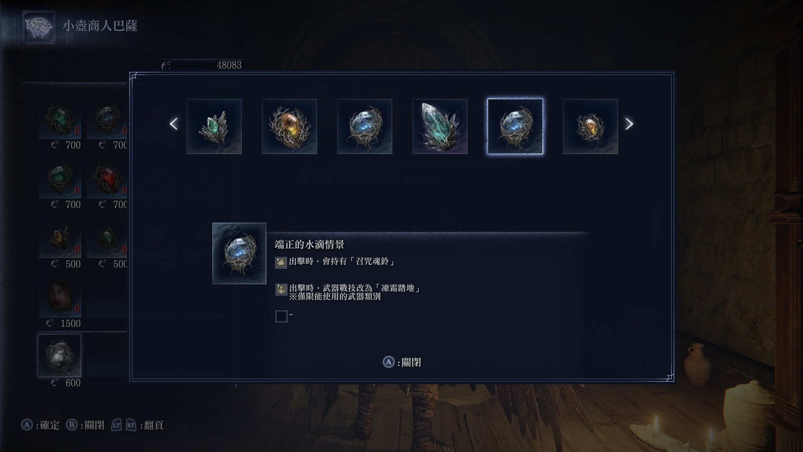
Task: Select the 1500-priced dark relic item
Action: [x=59, y=298]
